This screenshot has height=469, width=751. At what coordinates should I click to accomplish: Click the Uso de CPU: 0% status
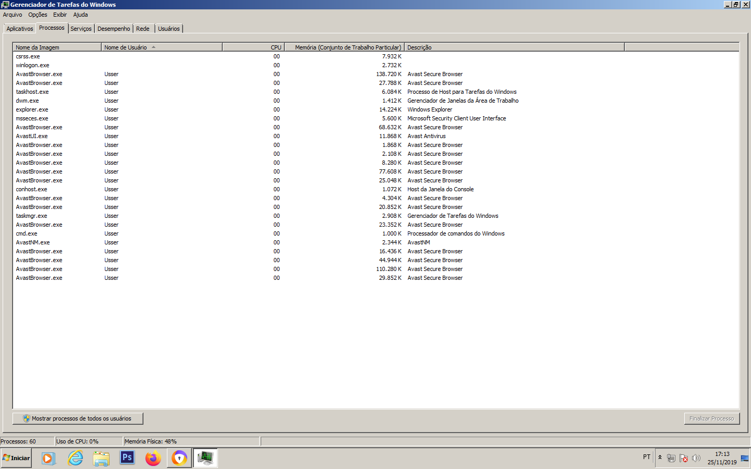pyautogui.click(x=89, y=441)
